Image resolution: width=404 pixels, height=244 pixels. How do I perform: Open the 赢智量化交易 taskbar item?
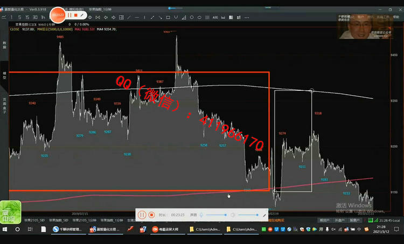[x=105, y=229]
